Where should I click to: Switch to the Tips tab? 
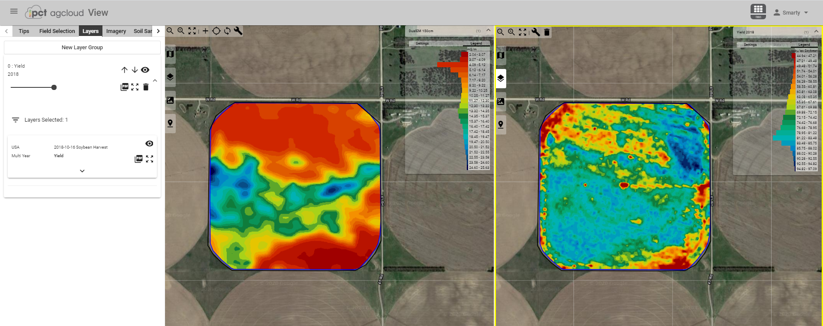(24, 31)
